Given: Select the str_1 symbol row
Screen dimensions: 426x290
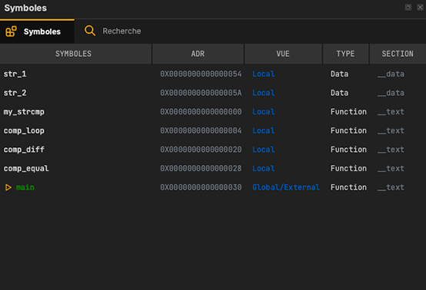Looking at the screenshot, I should 213,74.
